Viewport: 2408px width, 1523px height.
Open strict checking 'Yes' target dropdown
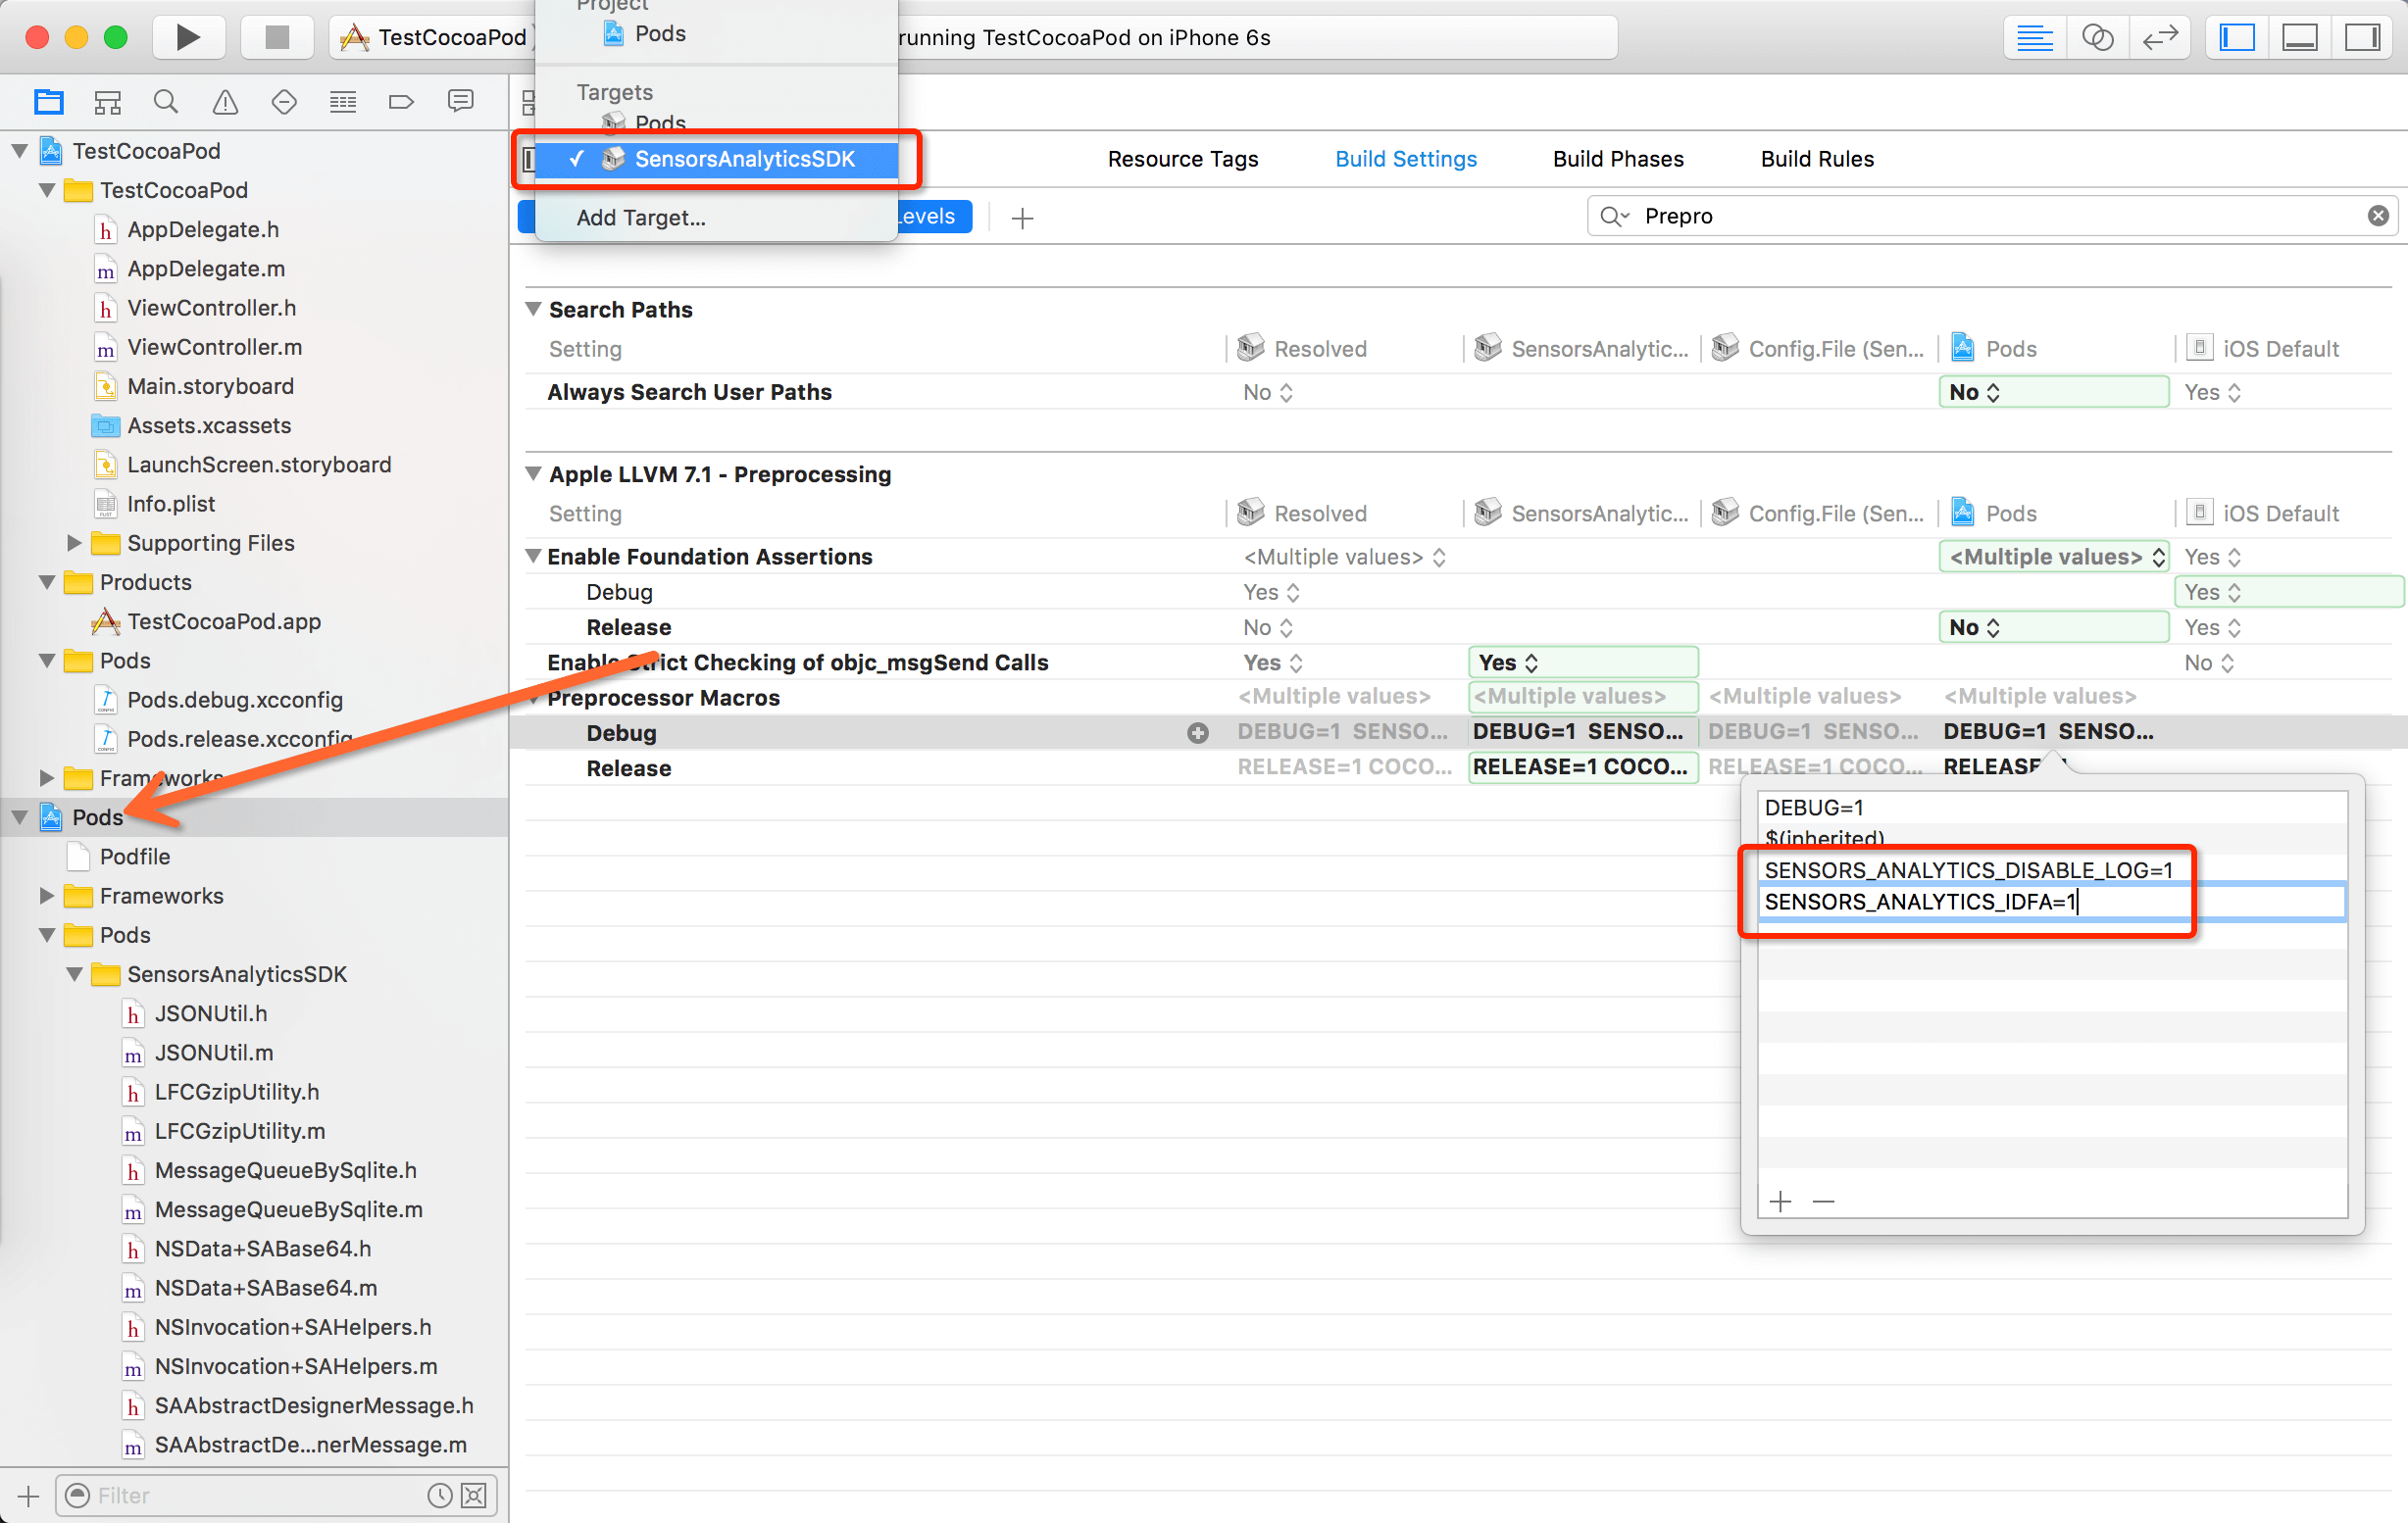click(x=1583, y=663)
